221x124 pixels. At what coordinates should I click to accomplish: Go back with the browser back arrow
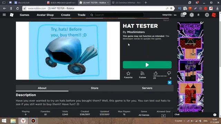pyautogui.click(x=4, y=8)
